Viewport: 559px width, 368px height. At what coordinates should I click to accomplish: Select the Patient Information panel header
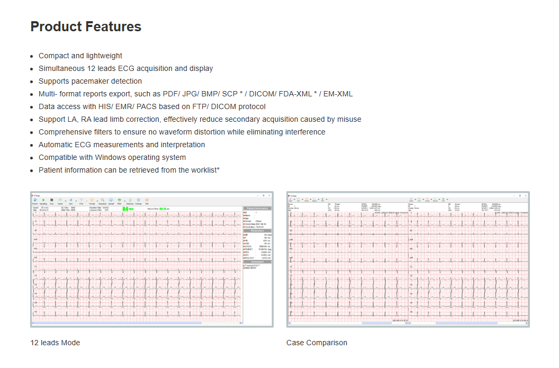point(257,208)
